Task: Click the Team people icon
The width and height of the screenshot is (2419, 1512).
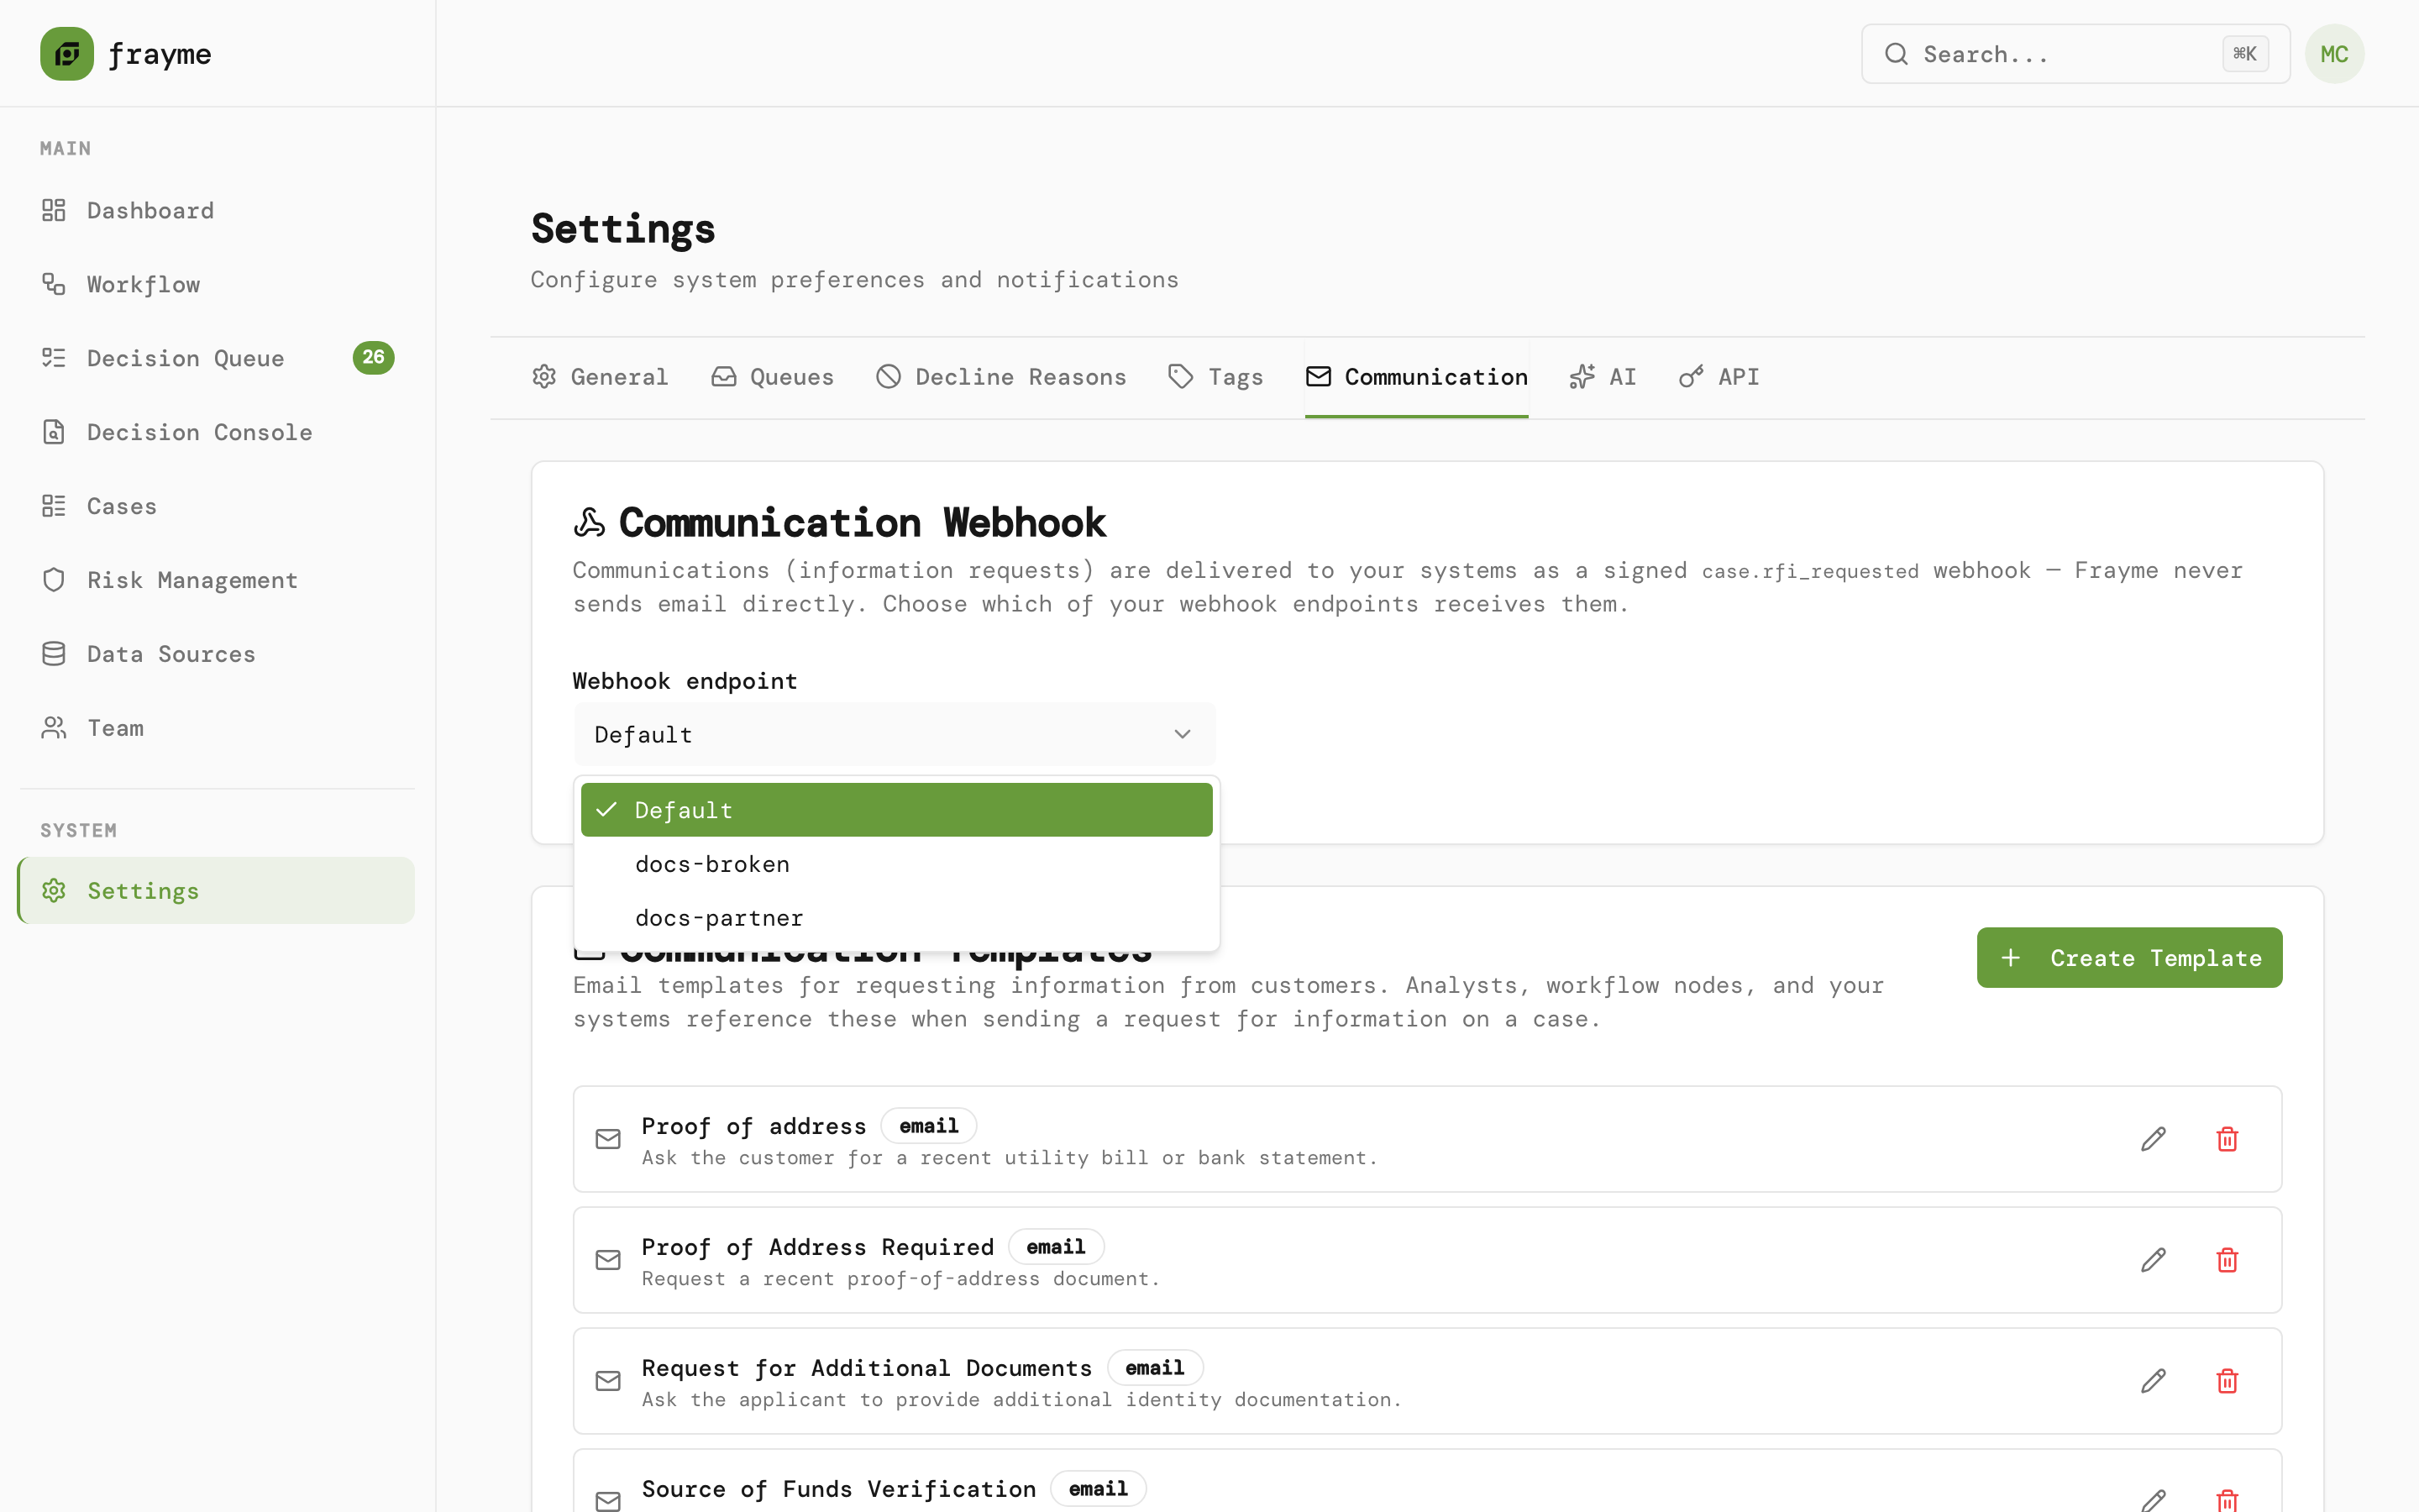Action: click(x=54, y=728)
